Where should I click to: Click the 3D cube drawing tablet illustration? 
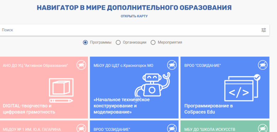(61, 90)
